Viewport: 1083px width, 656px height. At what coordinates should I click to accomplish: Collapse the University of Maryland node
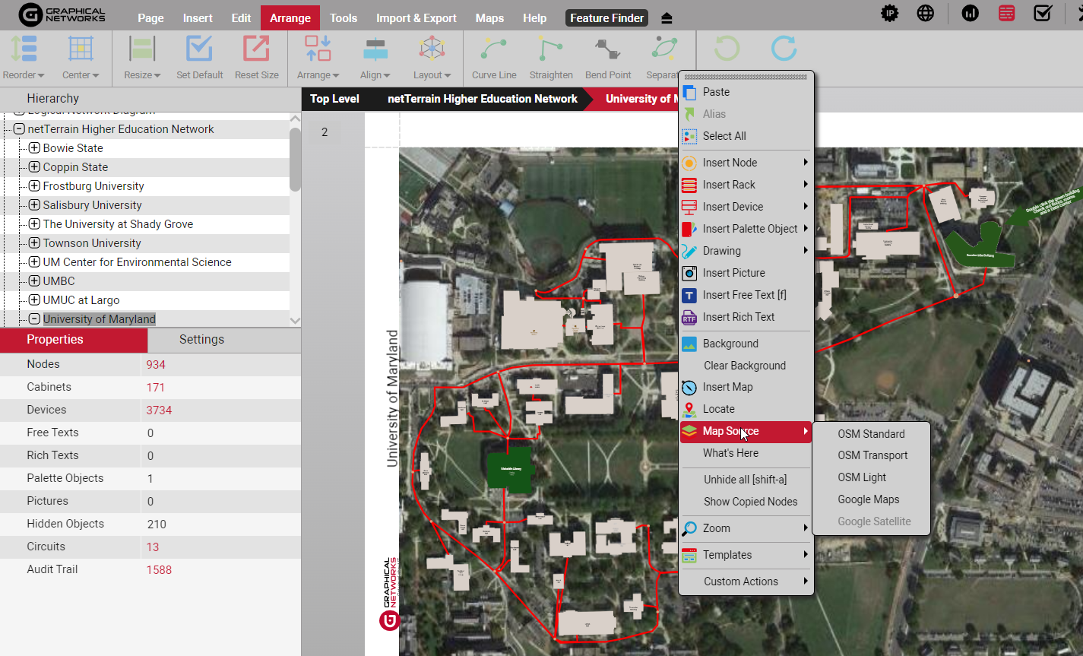pyautogui.click(x=34, y=319)
